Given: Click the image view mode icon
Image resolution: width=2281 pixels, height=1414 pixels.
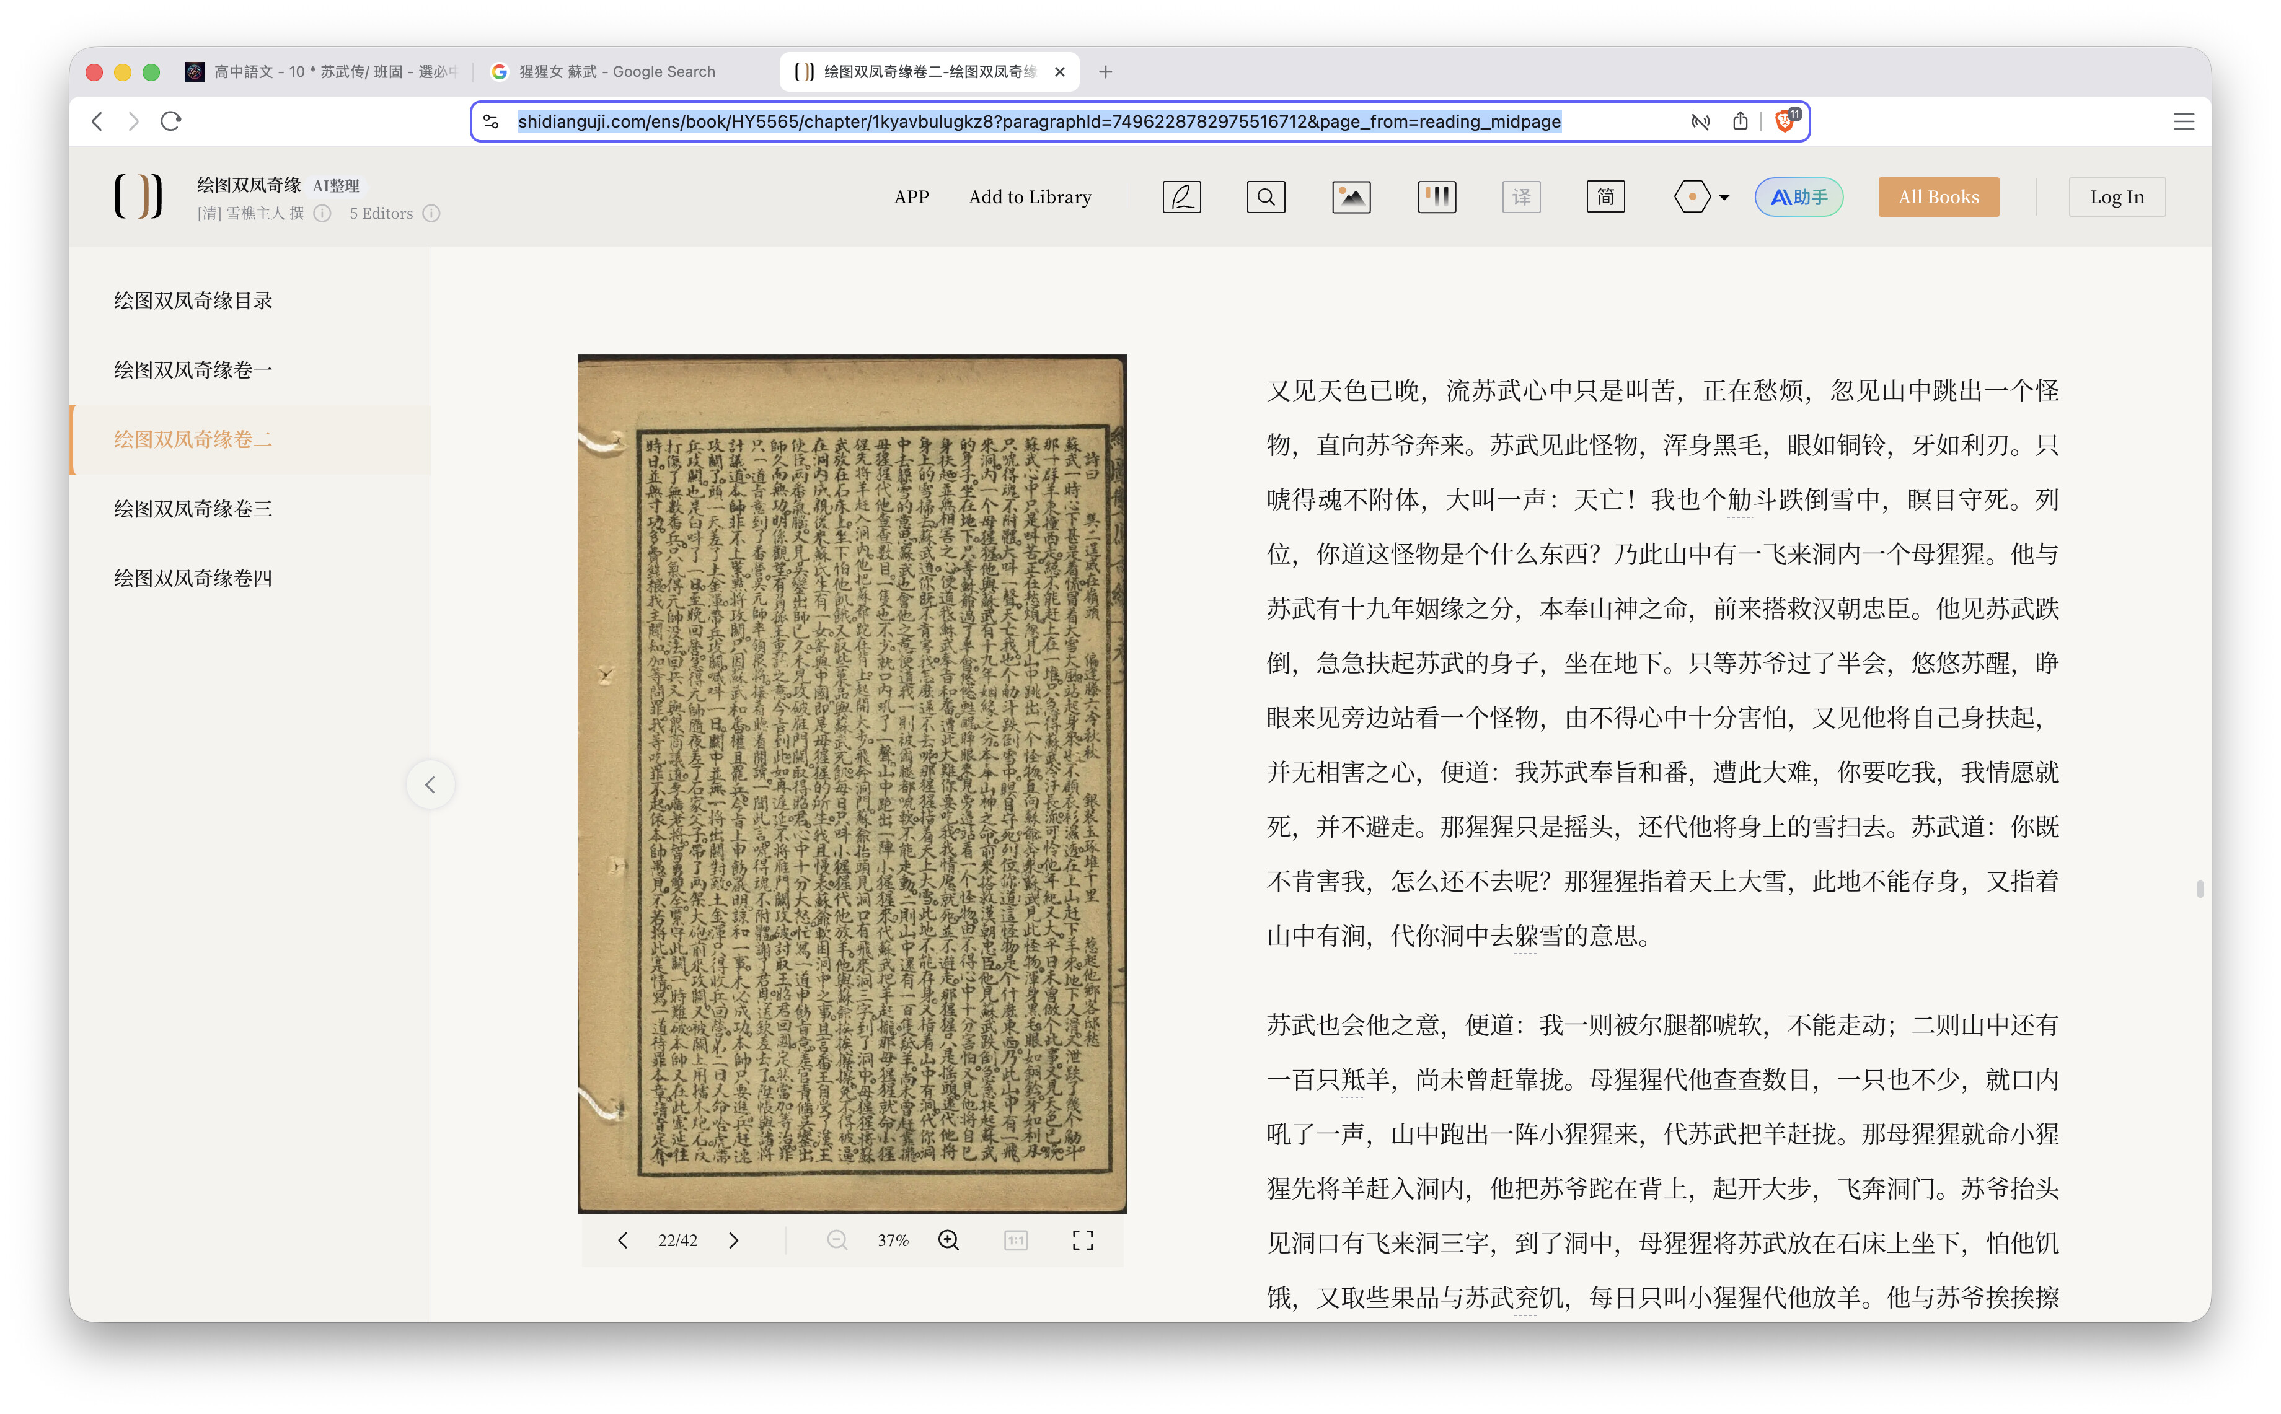Looking at the screenshot, I should point(1351,196).
